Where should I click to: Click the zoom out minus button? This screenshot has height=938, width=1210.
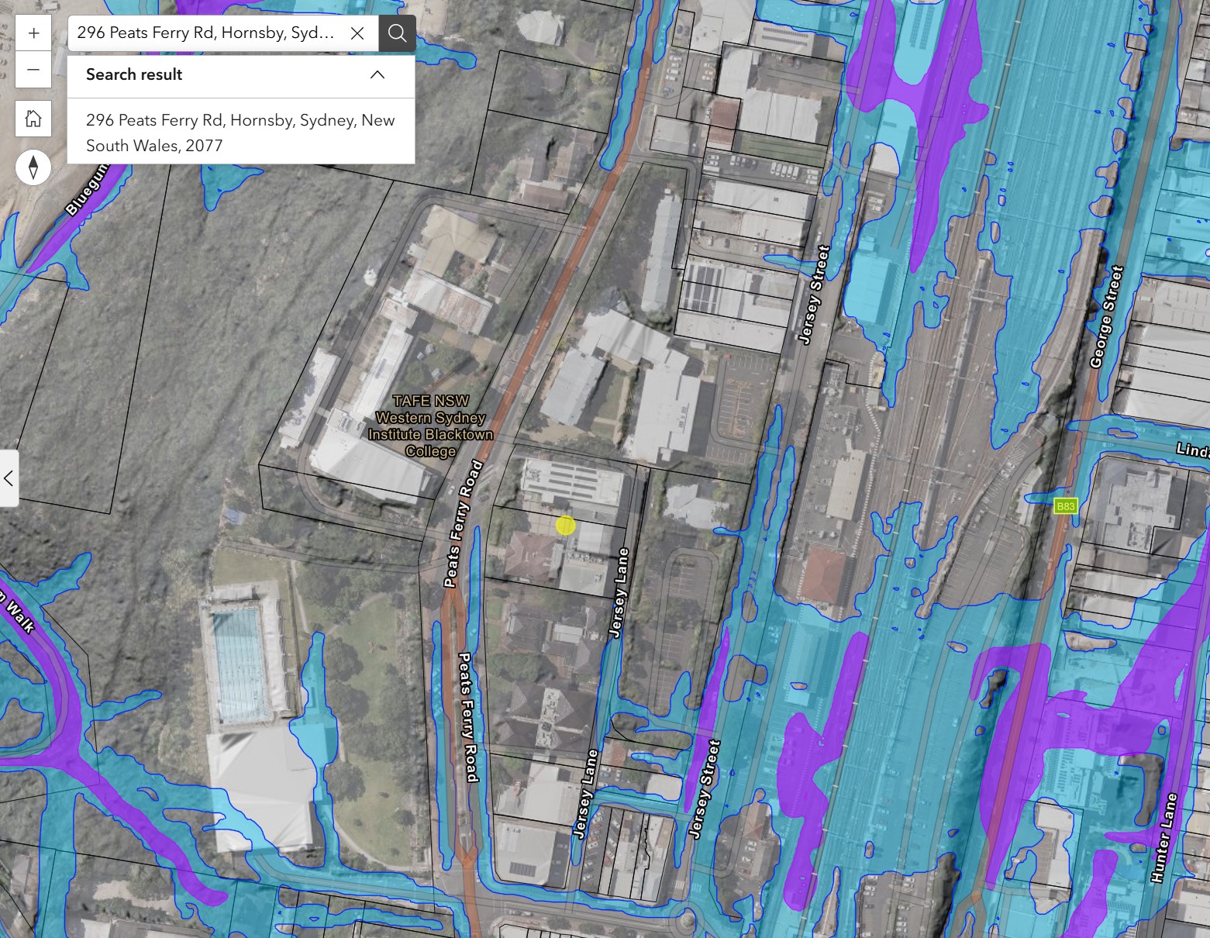pos(33,70)
